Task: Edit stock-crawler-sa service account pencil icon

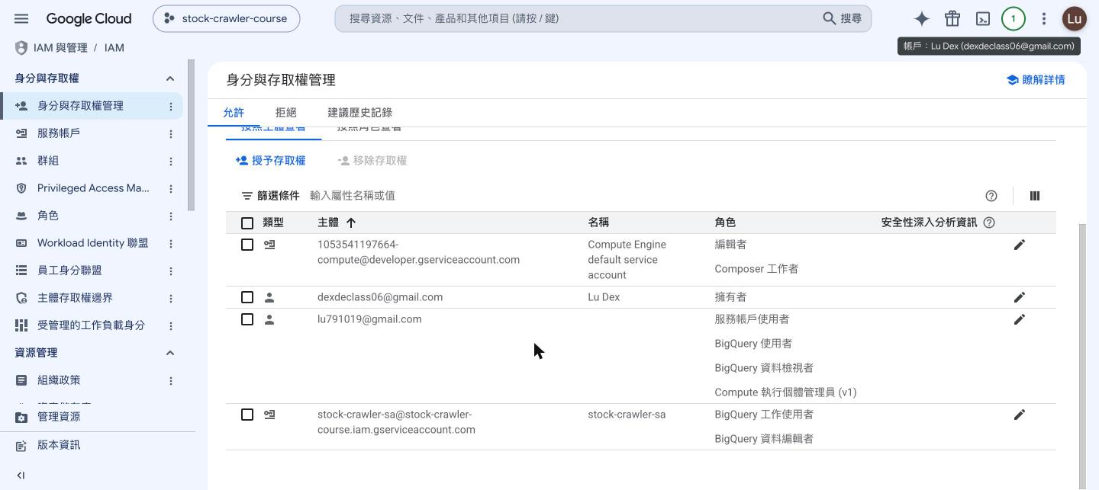Action: [1019, 415]
